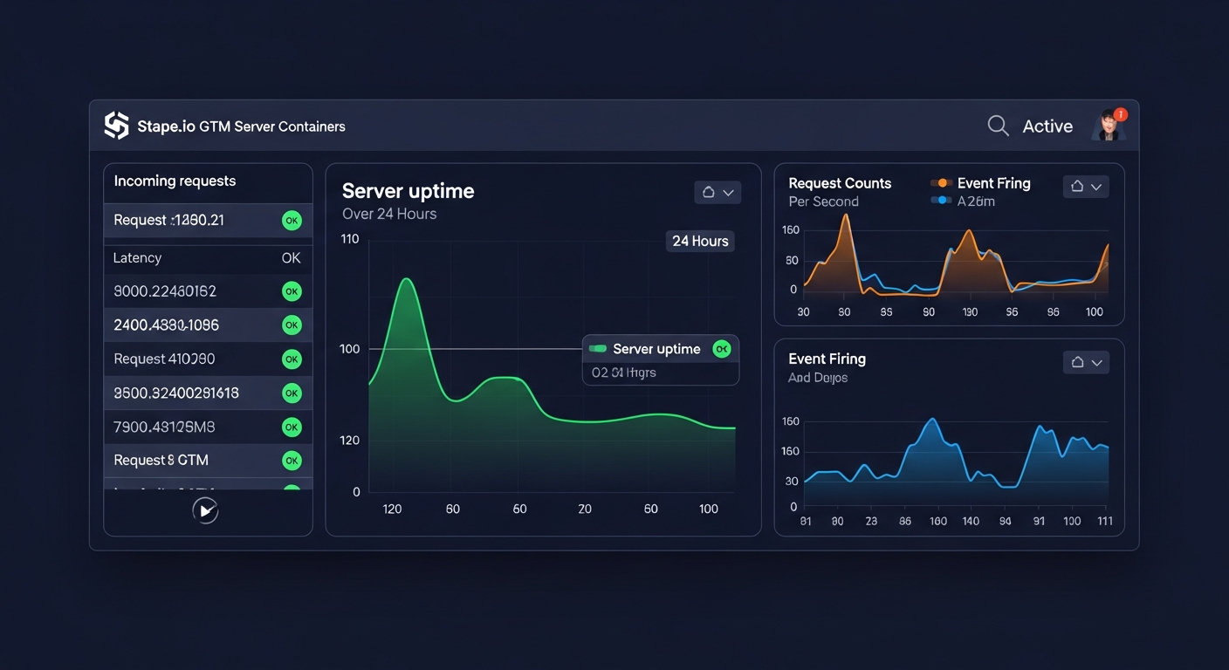Open the Request Counts panel dropdown
Image resolution: width=1229 pixels, height=670 pixels.
(1086, 186)
